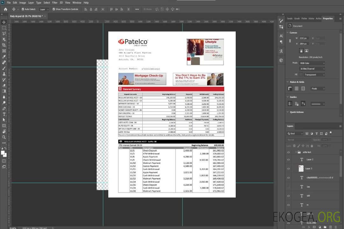This screenshot has width=344, height=229.
Task: Select the Crop tool
Action: 4,45
